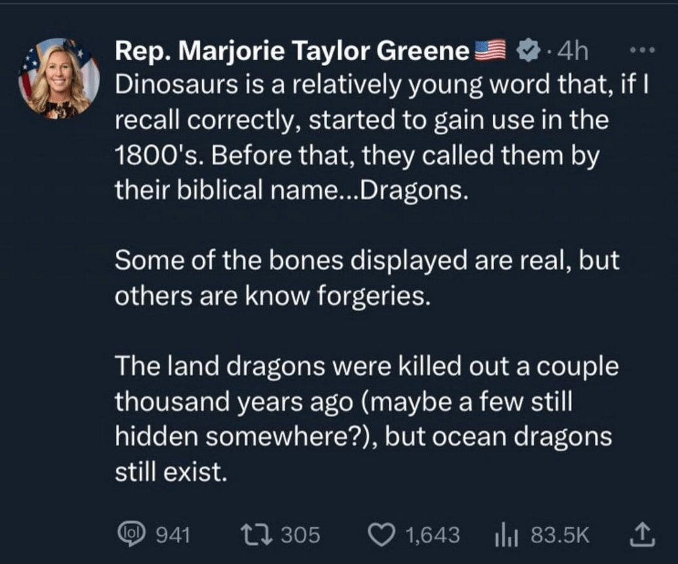Screen dimensions: 678x564
Task: Click the 83.5K views count
Action: [560, 535]
